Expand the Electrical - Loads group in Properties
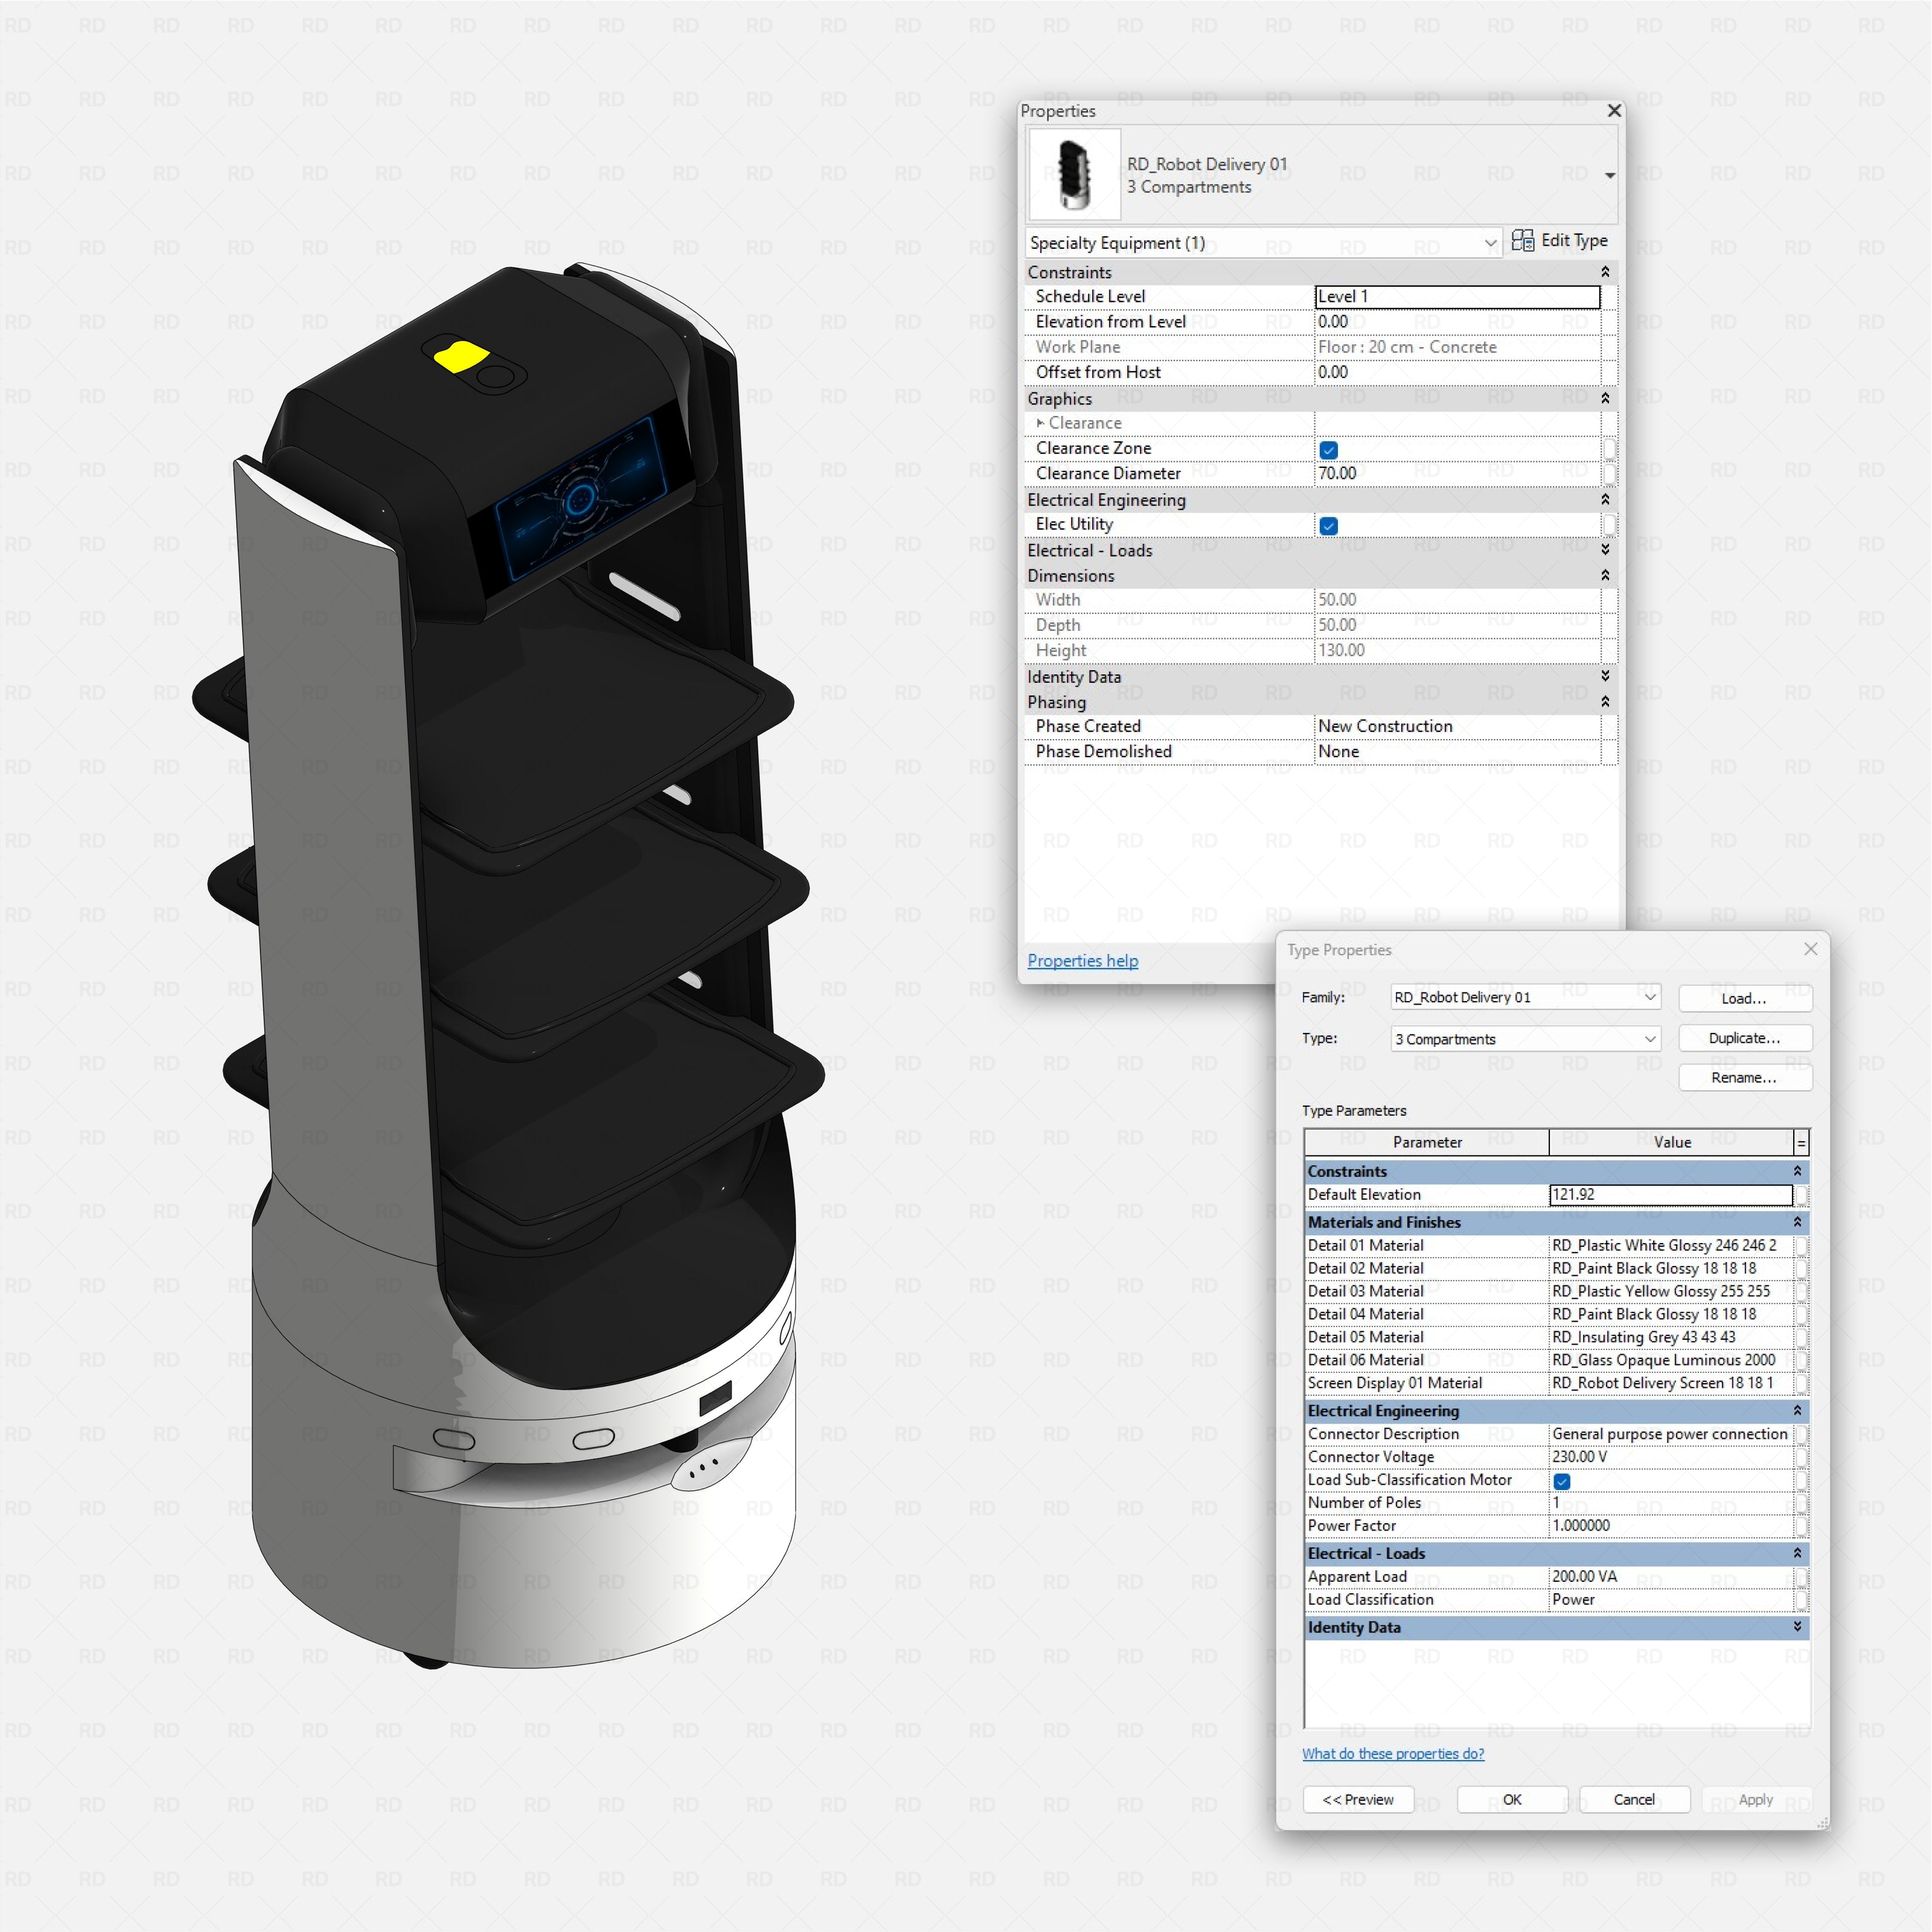Viewport: 1932px width, 1932px height. 1605,550
